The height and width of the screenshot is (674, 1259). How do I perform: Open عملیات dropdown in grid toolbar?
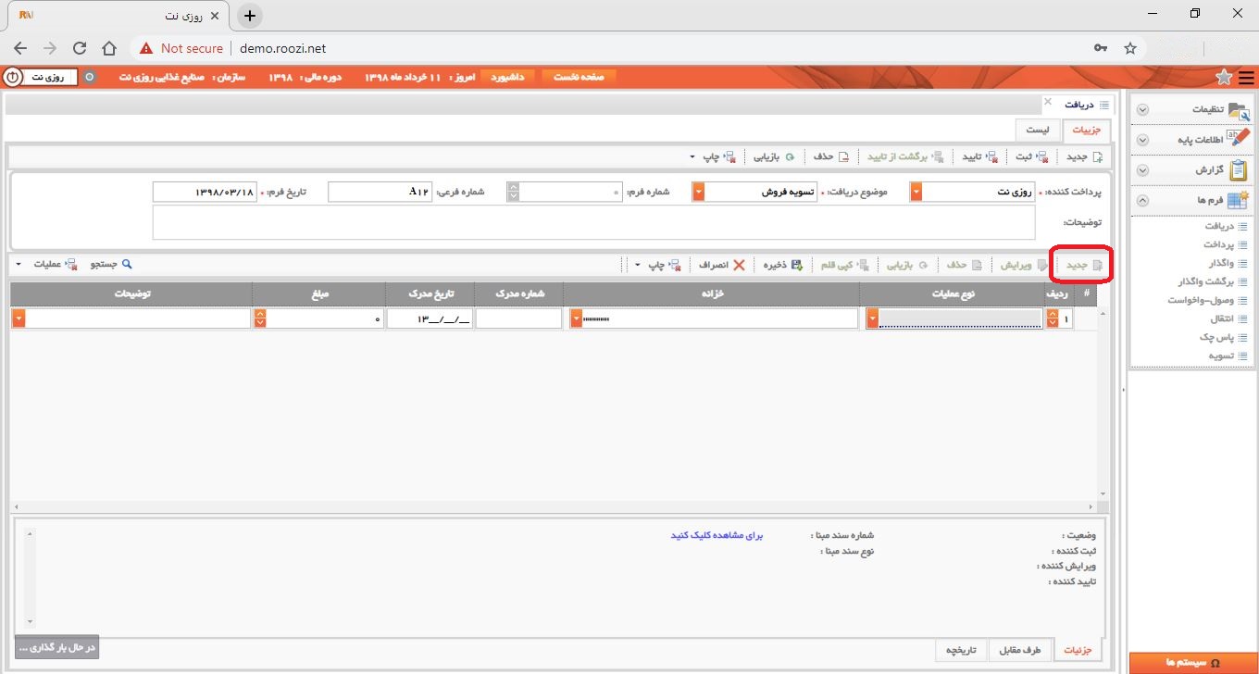coord(44,265)
